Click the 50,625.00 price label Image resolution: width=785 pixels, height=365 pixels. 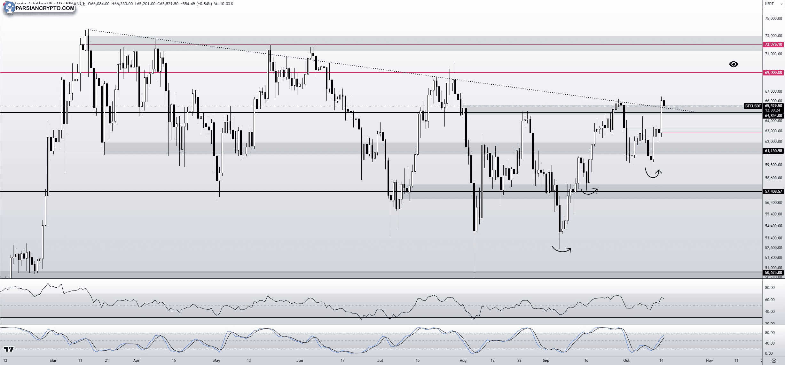click(x=773, y=273)
